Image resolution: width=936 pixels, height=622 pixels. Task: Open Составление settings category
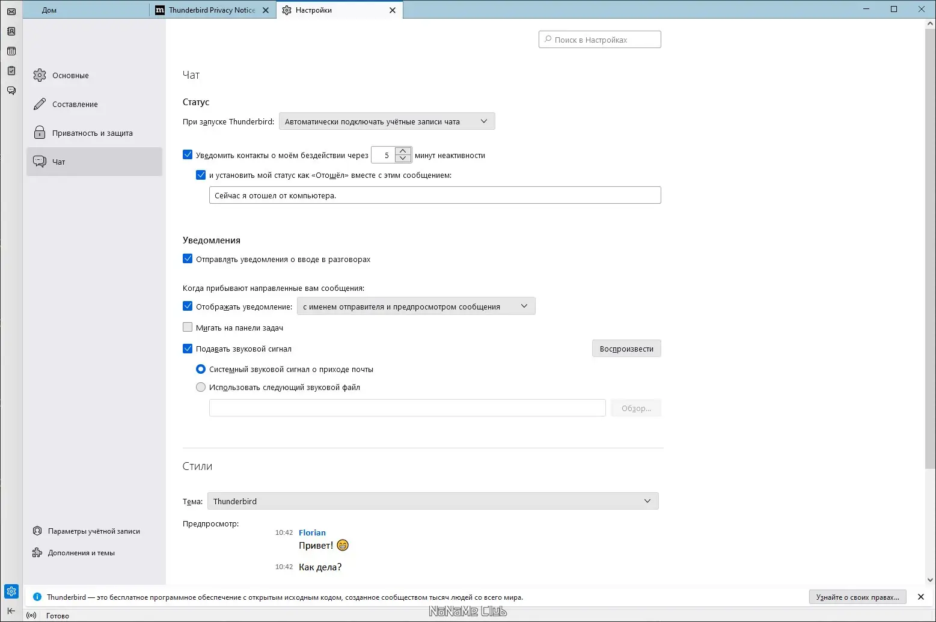click(x=94, y=104)
